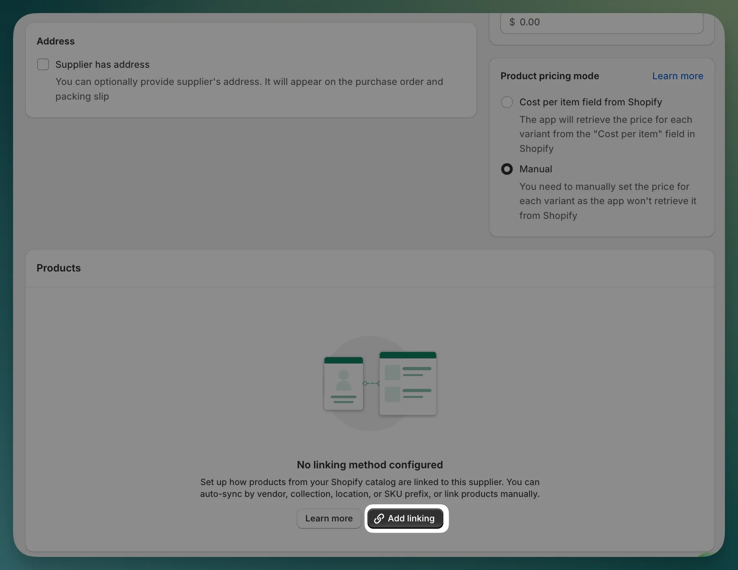Click the dollar sign prefix in amount field
The height and width of the screenshot is (570, 738).
tap(512, 22)
